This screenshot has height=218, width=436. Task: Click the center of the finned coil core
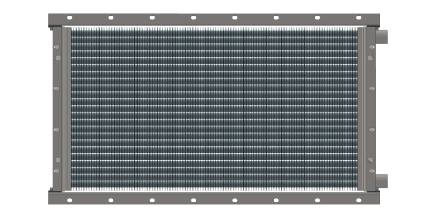[214, 109]
